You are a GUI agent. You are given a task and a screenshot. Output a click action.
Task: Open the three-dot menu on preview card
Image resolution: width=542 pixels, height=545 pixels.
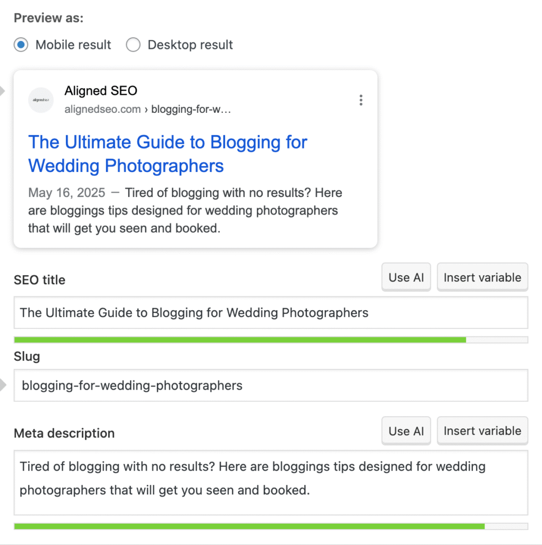coord(361,100)
